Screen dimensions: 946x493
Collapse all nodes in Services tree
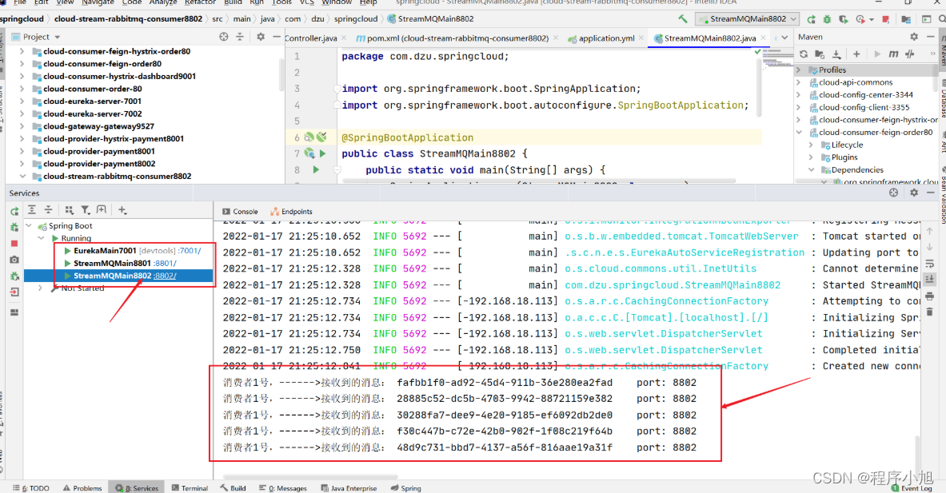click(48, 209)
